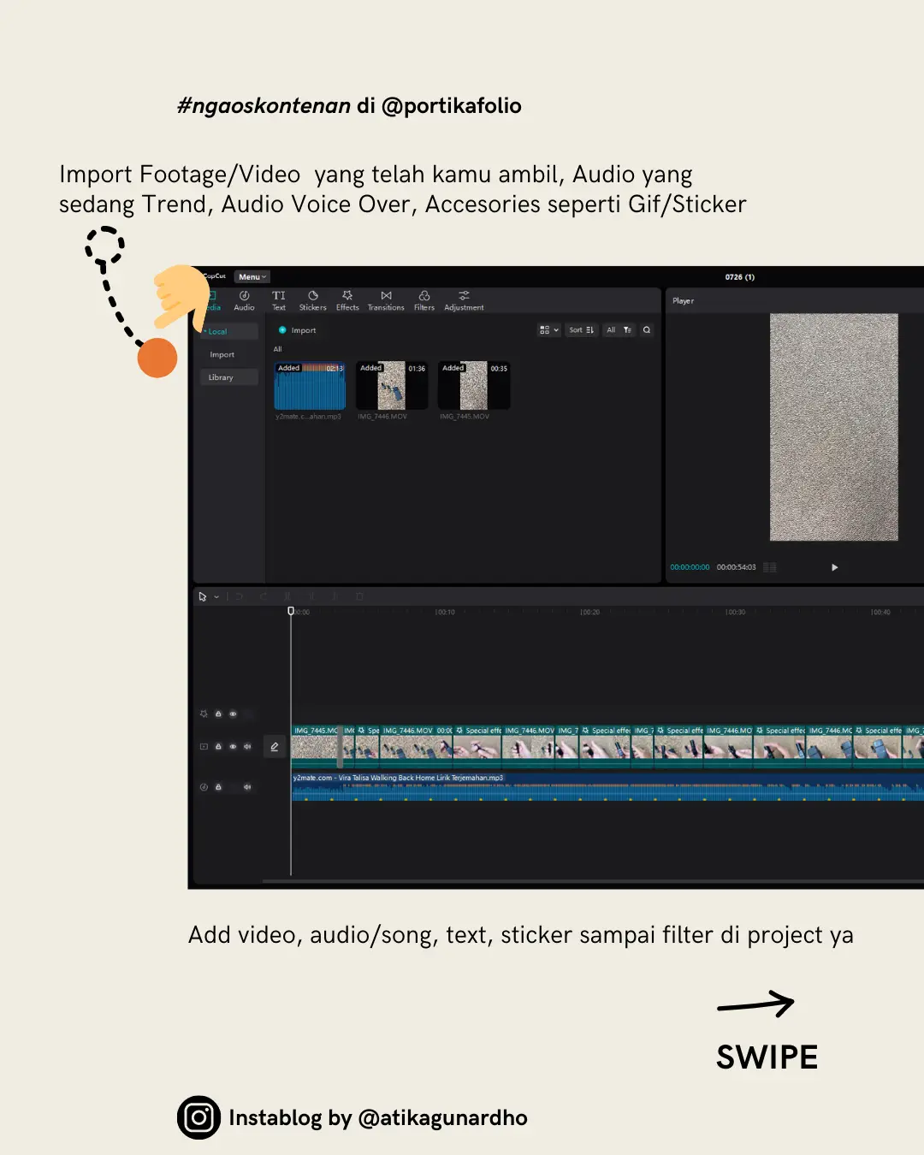
Task: Hide the video track with the eye toggle
Action: click(x=233, y=746)
